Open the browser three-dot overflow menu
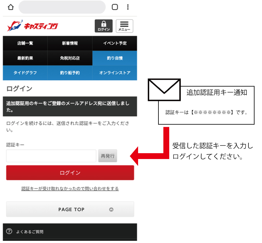 [128, 7]
